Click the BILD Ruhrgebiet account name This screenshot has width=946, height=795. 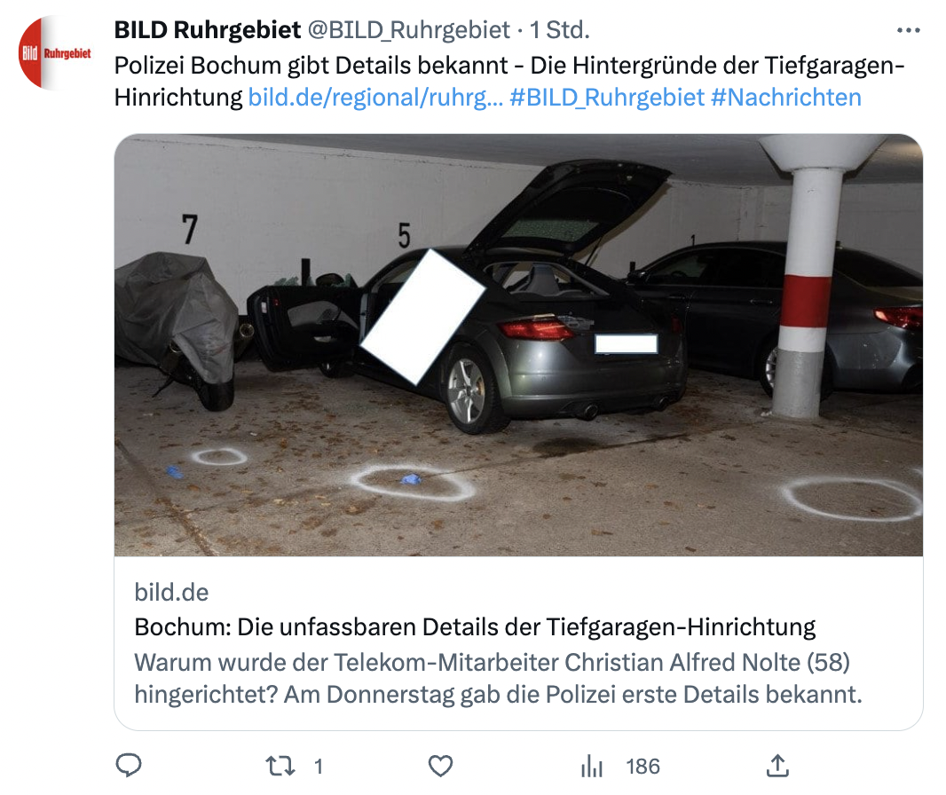208,29
